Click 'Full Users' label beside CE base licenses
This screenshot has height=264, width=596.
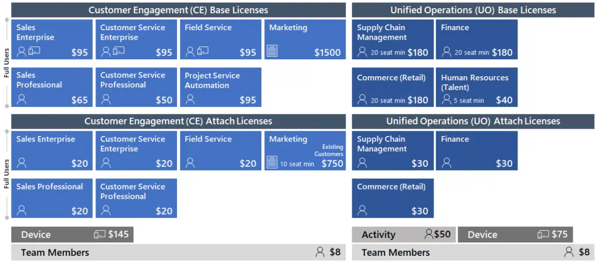(6, 63)
